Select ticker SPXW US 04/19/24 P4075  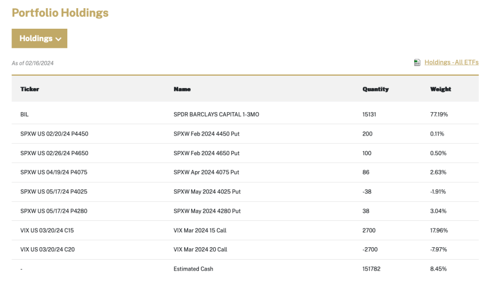(x=54, y=172)
